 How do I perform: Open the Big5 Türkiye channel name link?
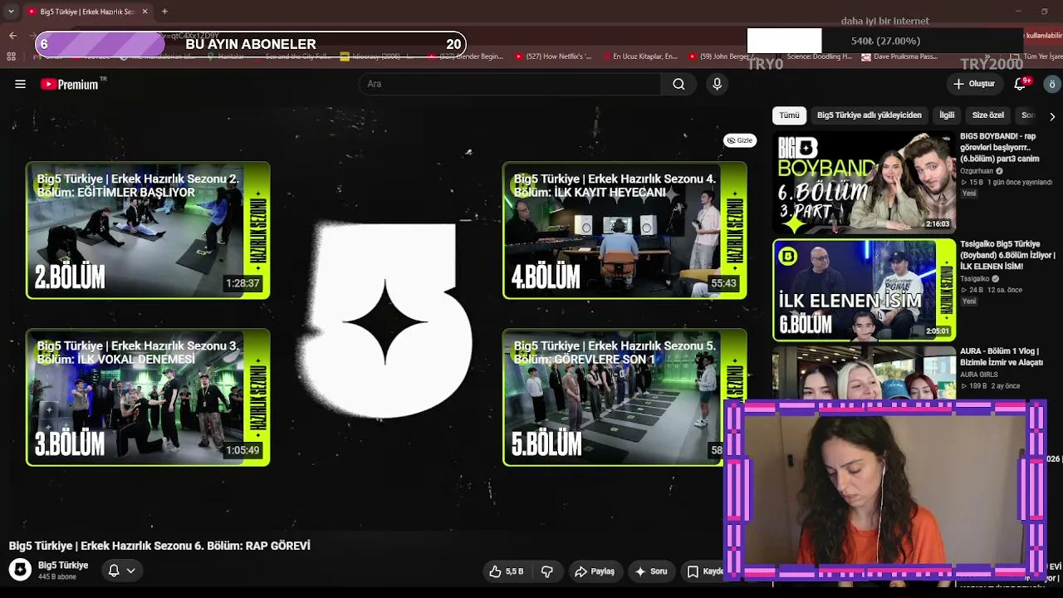(63, 566)
